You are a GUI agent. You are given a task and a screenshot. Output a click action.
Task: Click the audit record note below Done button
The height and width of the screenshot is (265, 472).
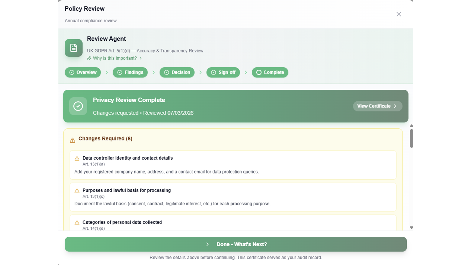coord(236,258)
